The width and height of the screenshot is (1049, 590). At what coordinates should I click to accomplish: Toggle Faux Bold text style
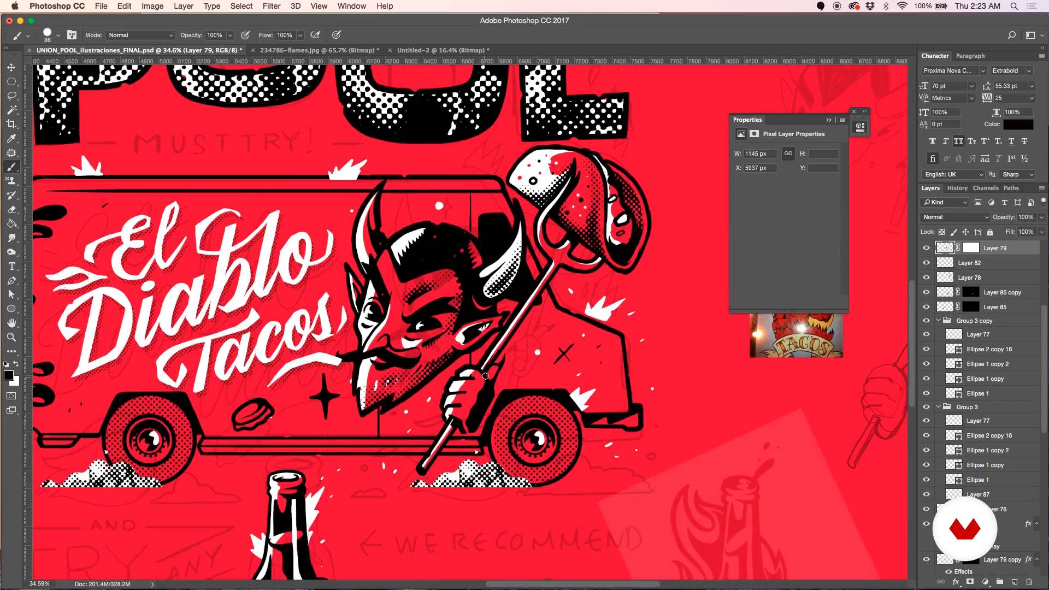click(933, 141)
